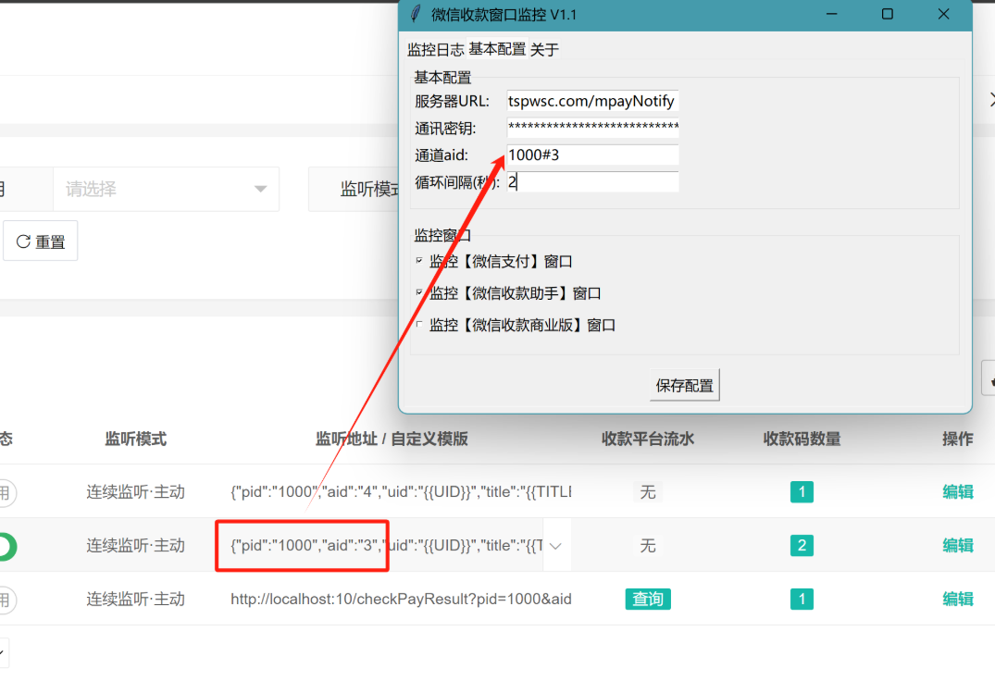
Task: Open the 请选择 dropdown
Action: (x=166, y=190)
